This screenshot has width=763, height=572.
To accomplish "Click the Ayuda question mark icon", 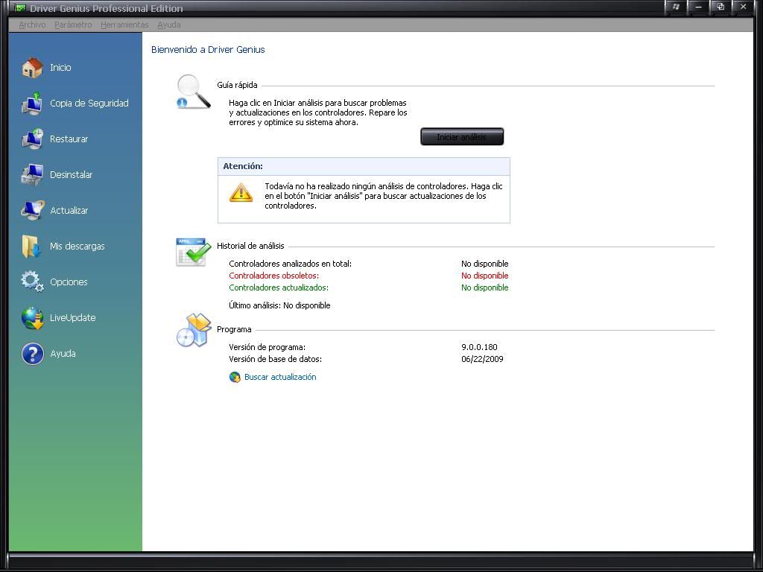I will (x=32, y=354).
